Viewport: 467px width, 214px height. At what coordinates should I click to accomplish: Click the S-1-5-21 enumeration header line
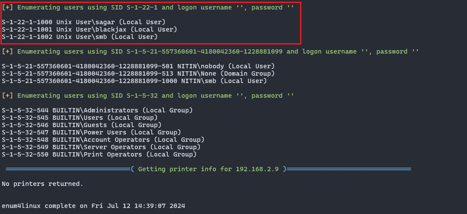coord(210,51)
